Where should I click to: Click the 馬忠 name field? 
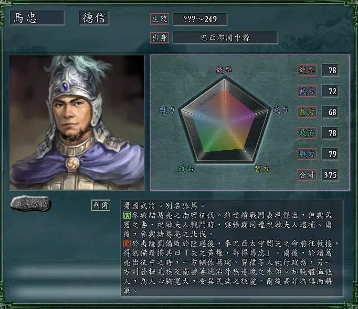[37, 18]
